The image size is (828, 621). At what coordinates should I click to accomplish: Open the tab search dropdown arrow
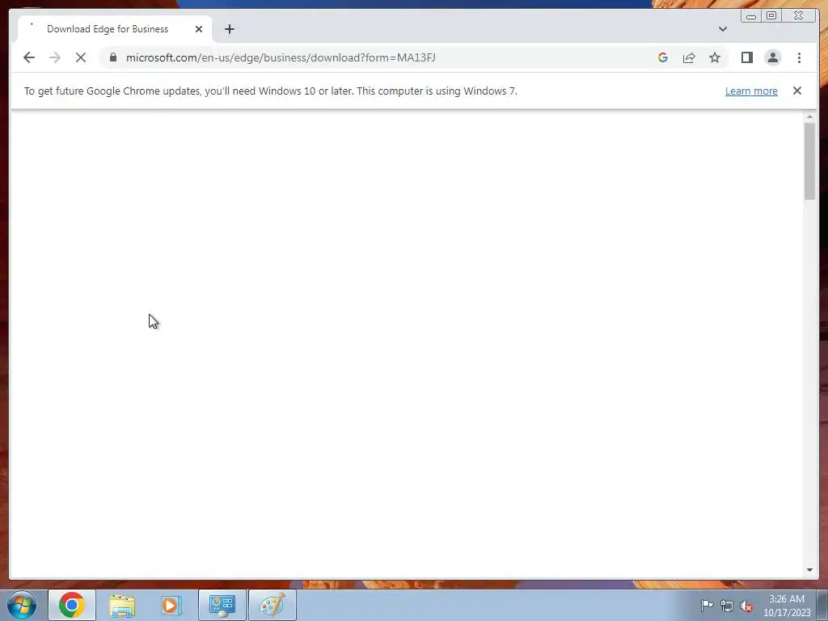coord(722,29)
